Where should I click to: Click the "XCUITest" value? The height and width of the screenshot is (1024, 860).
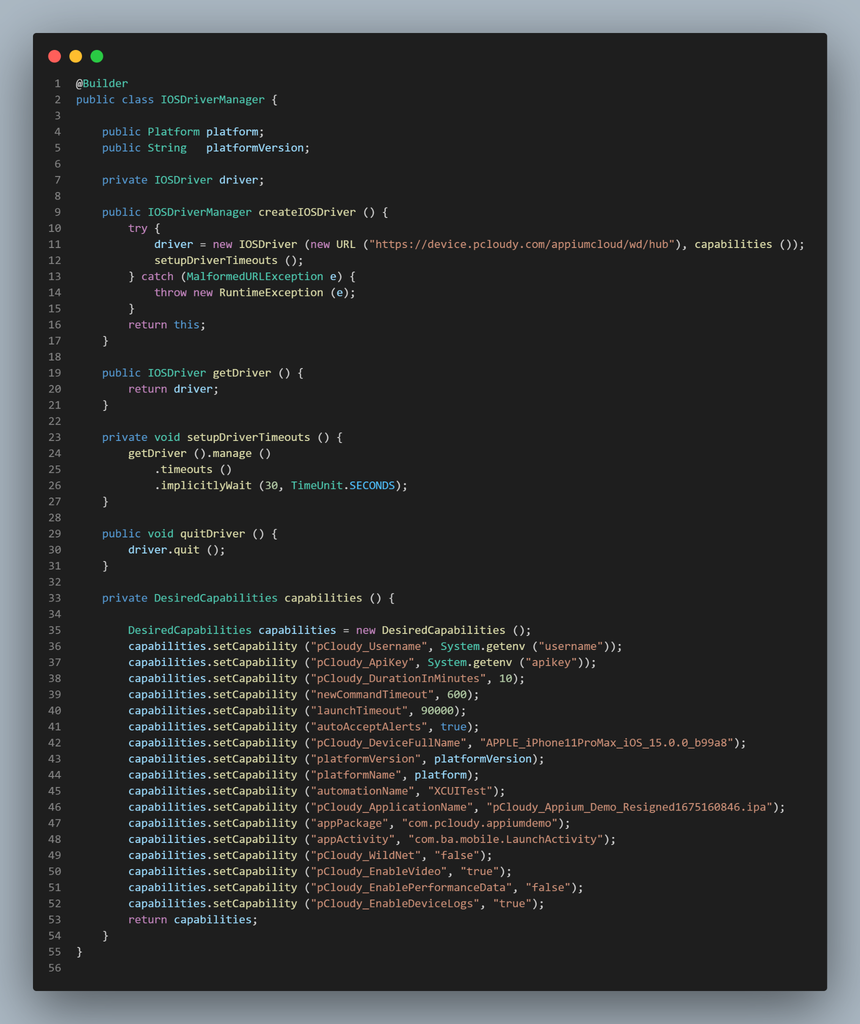460,791
